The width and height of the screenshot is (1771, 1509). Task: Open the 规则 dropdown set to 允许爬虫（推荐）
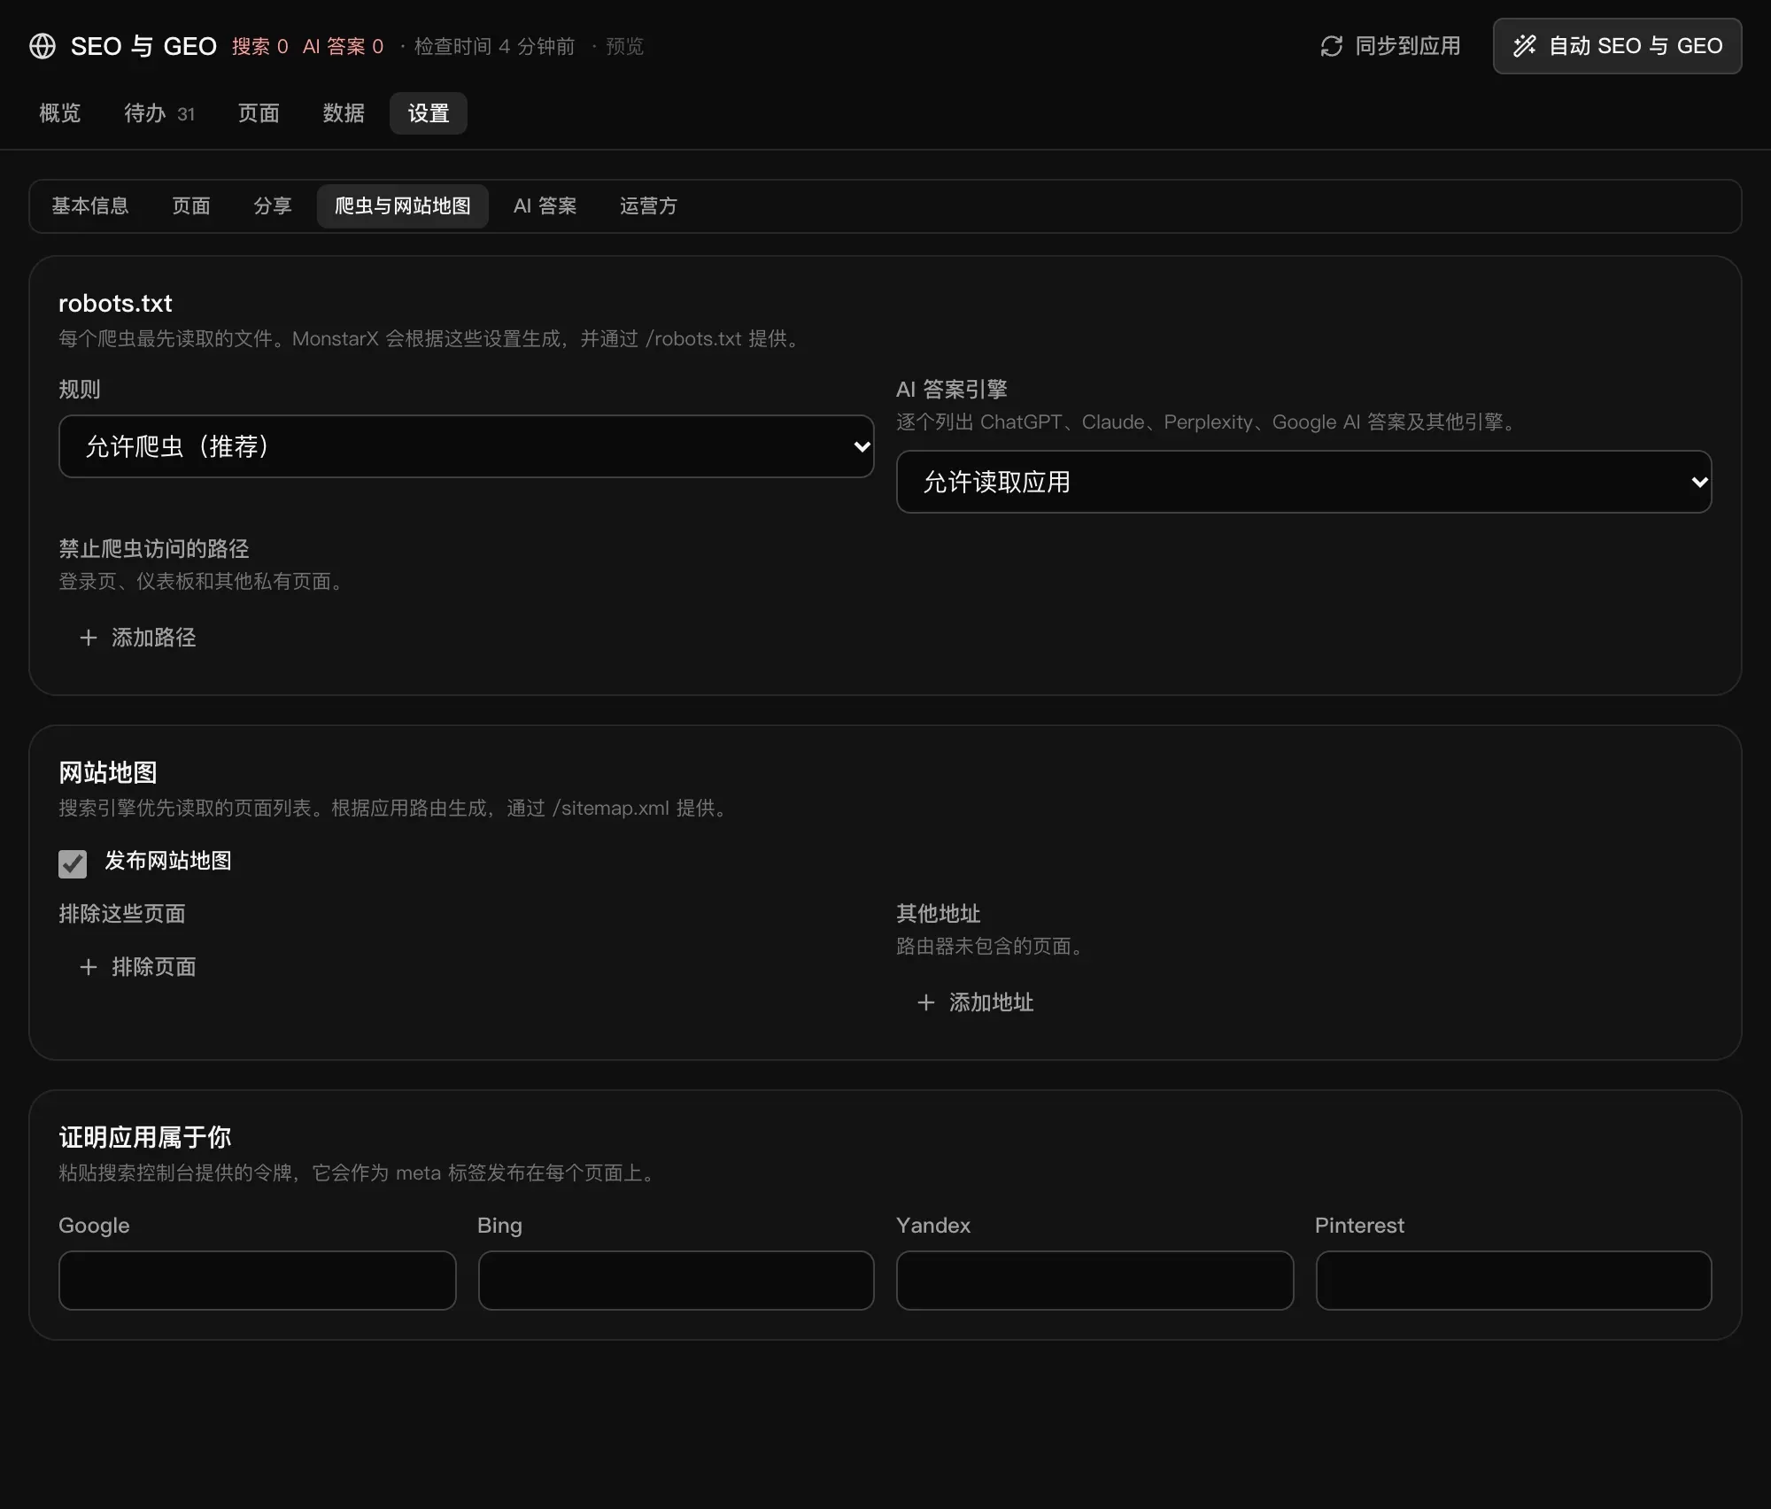(x=466, y=446)
